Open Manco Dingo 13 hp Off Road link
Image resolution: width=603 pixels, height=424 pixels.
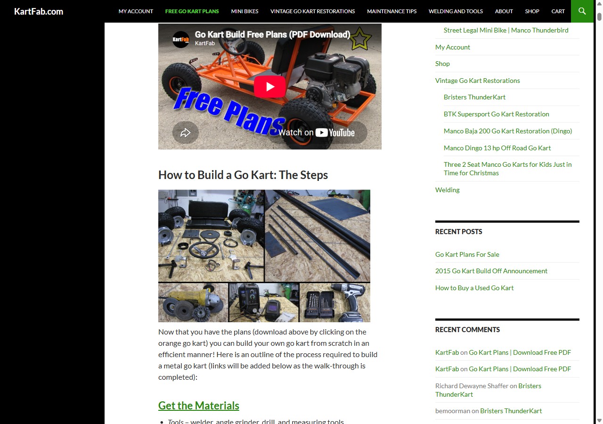pyautogui.click(x=497, y=148)
